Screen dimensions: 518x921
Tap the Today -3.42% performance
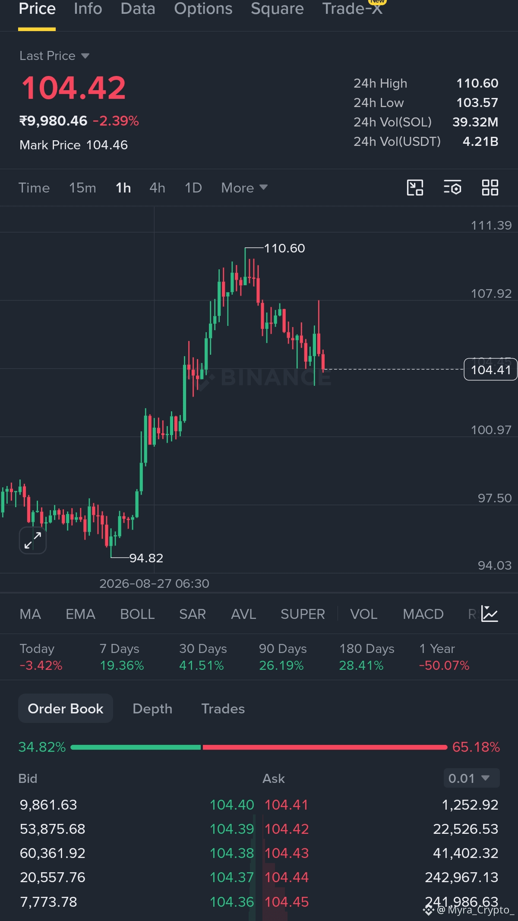[41, 657]
